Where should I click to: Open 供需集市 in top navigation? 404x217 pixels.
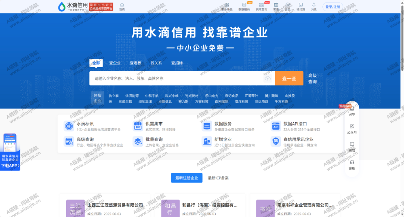[x=261, y=7]
